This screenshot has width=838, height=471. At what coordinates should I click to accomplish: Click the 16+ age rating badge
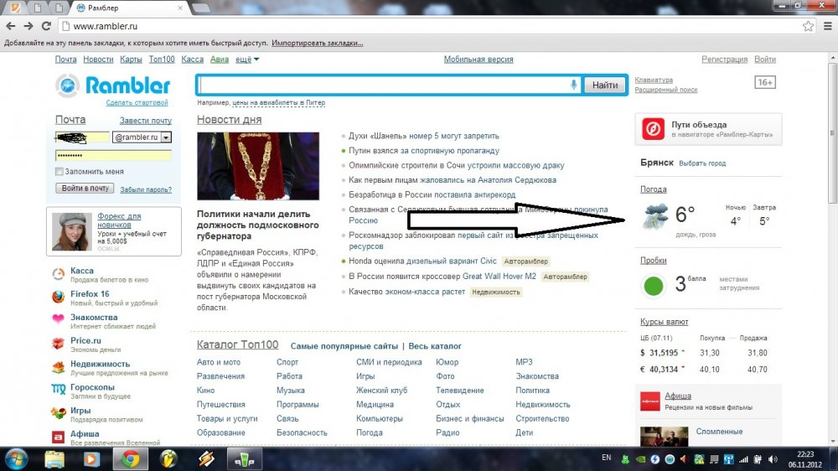tap(765, 82)
